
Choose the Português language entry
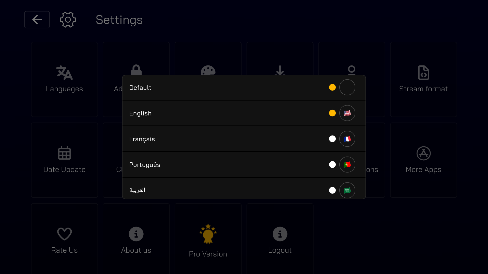(x=145, y=165)
